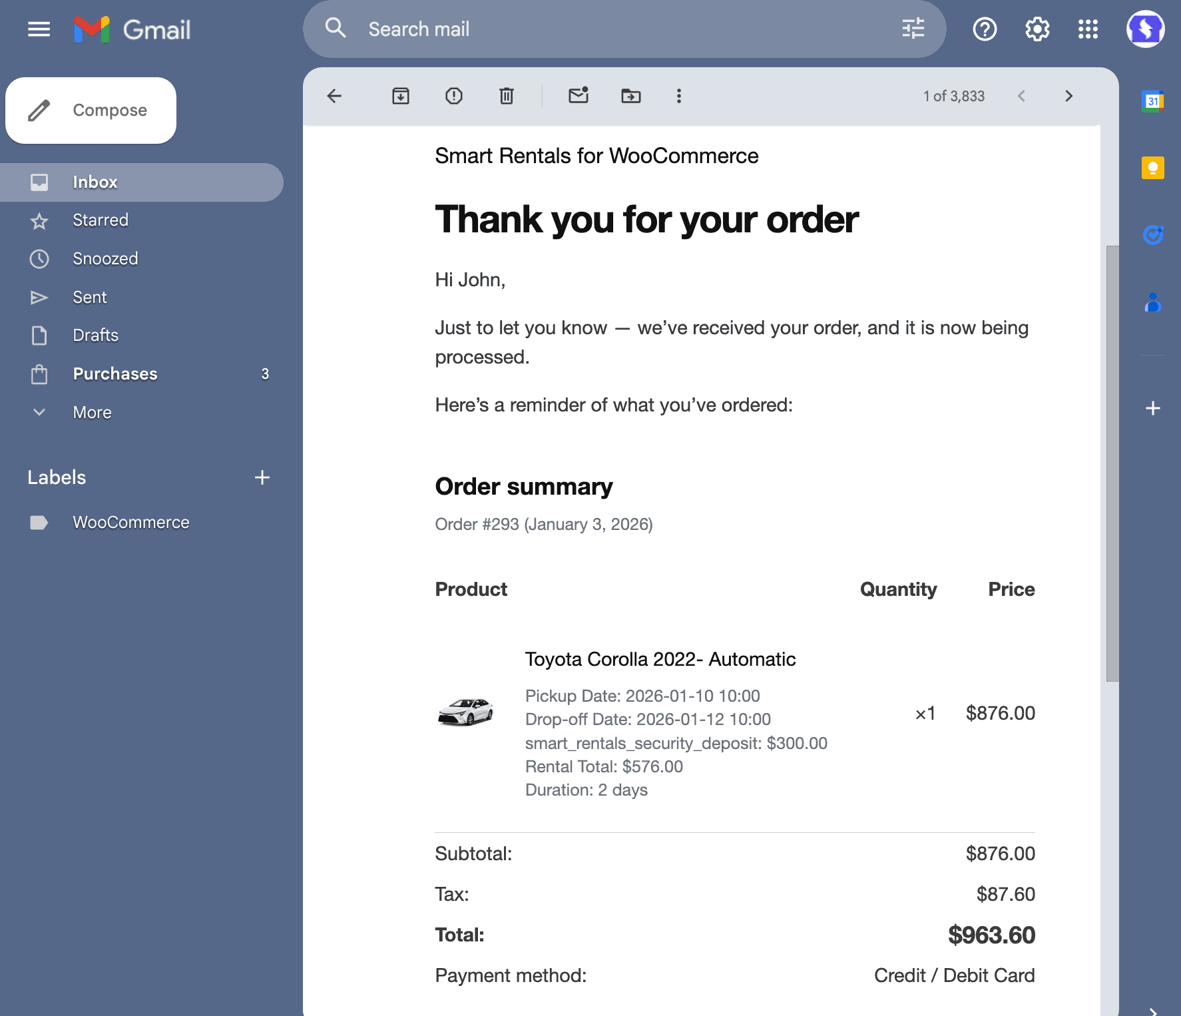1181x1016 pixels.
Task: Open advanced search options
Action: click(913, 29)
